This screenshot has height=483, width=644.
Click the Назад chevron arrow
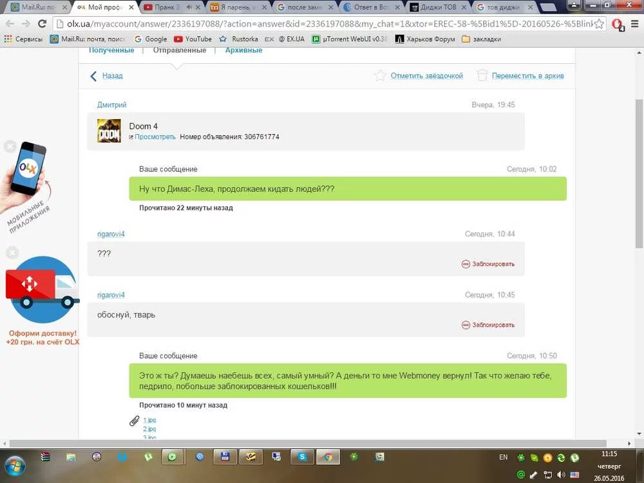coord(93,76)
